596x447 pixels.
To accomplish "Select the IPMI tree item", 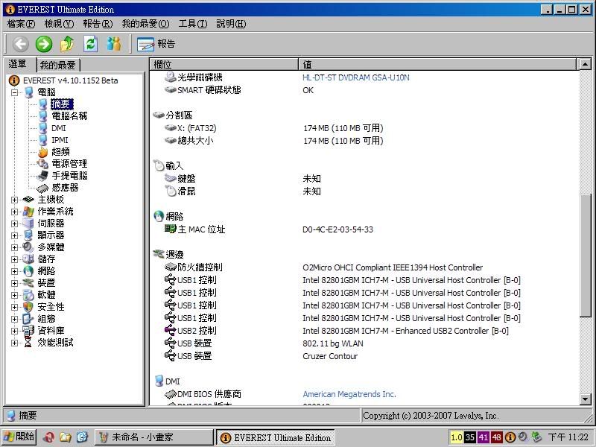I will click(60, 140).
